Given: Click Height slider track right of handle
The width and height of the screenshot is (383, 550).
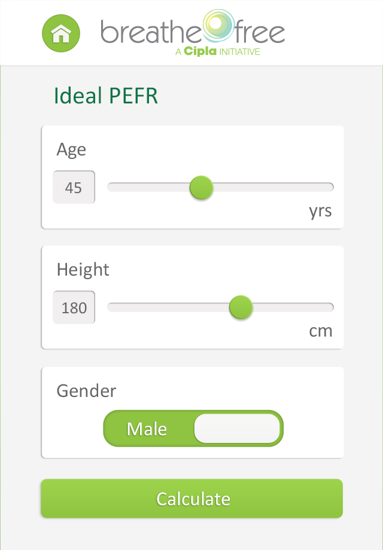Looking at the screenshot, I should 293,307.
